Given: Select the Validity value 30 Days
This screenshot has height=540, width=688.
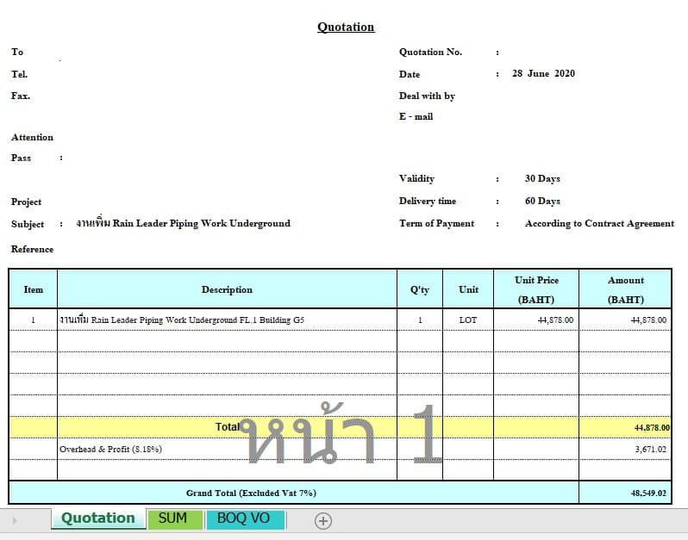Looking at the screenshot, I should click(x=542, y=178).
